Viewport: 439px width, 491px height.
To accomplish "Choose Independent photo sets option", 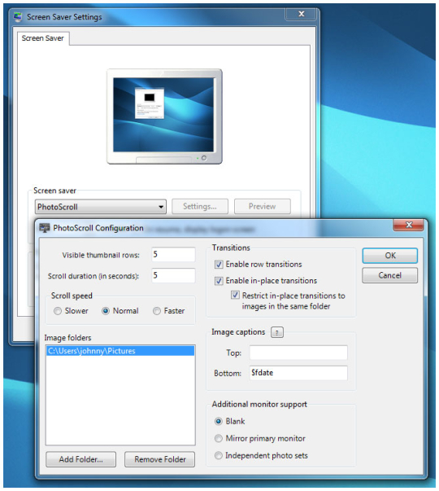I will [219, 456].
